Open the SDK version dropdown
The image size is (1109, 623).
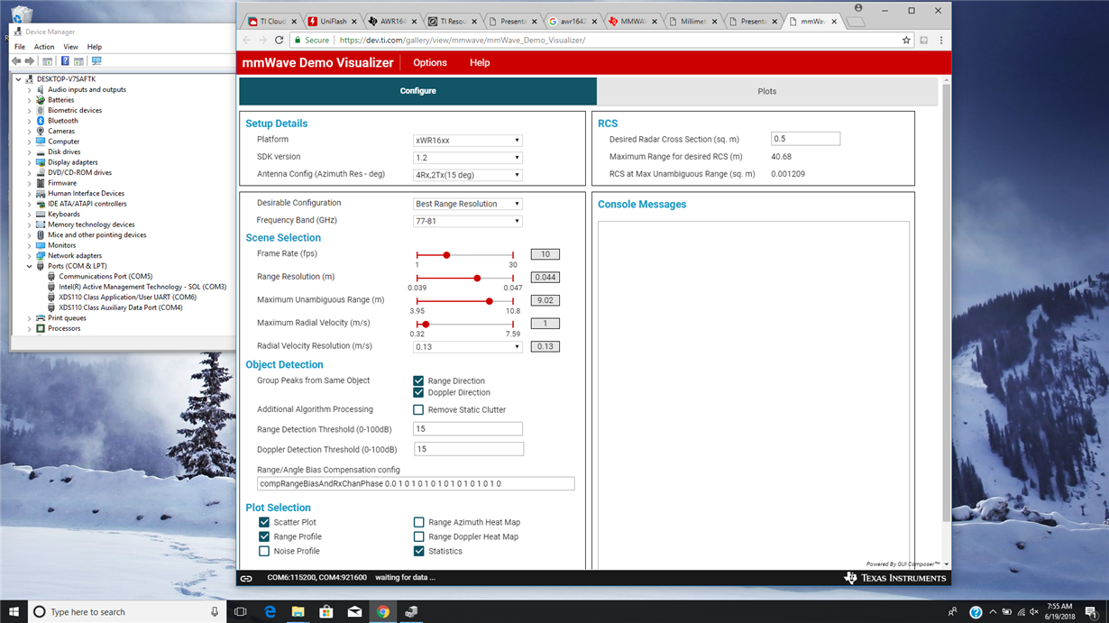tap(467, 158)
